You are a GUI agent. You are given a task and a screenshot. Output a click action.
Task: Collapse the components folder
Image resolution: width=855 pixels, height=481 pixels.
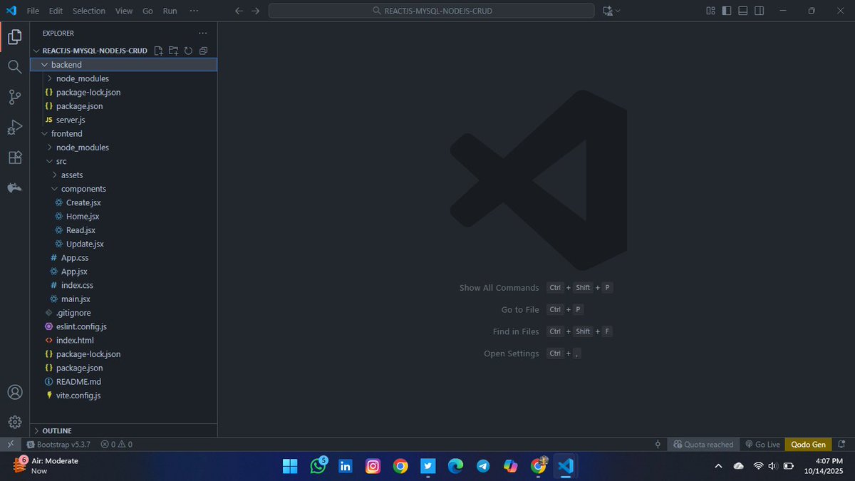(124, 189)
